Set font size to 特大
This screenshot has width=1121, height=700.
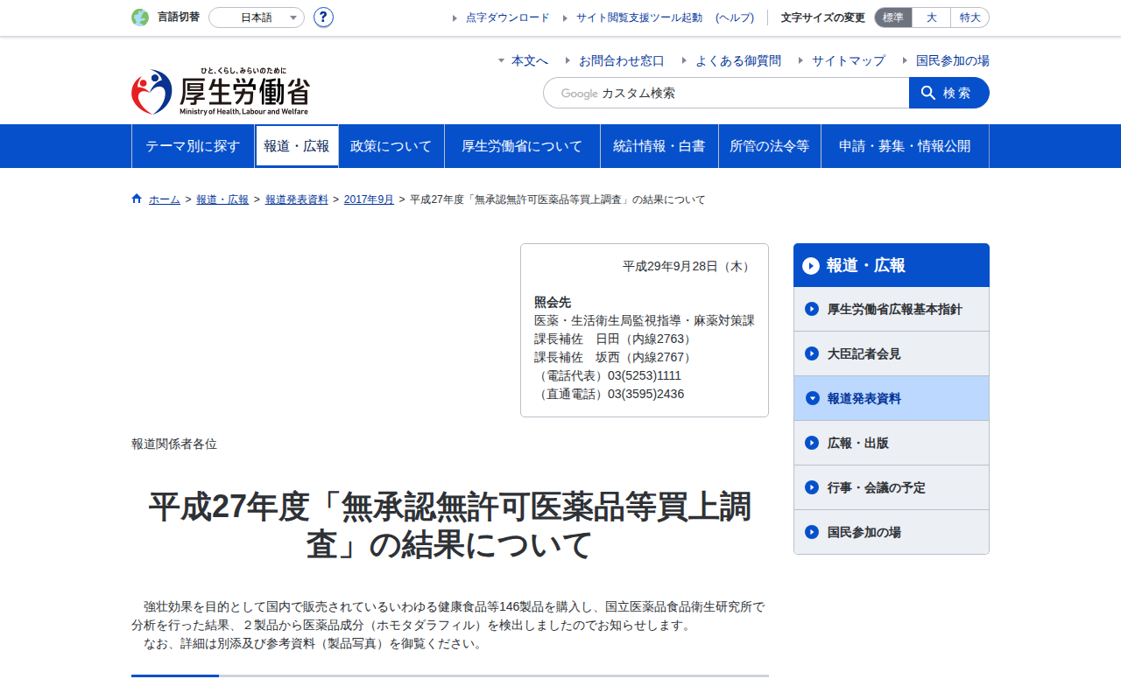tap(970, 17)
